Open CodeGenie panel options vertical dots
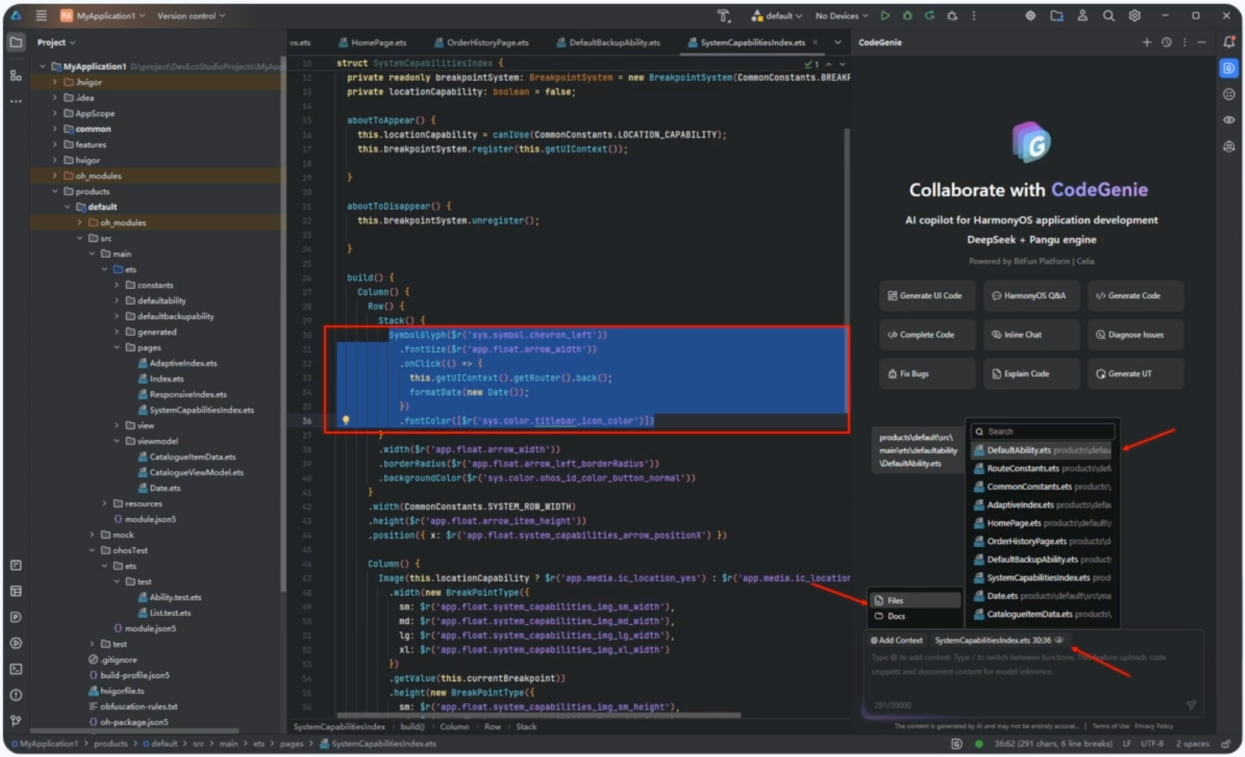The width and height of the screenshot is (1245, 757). click(1184, 42)
